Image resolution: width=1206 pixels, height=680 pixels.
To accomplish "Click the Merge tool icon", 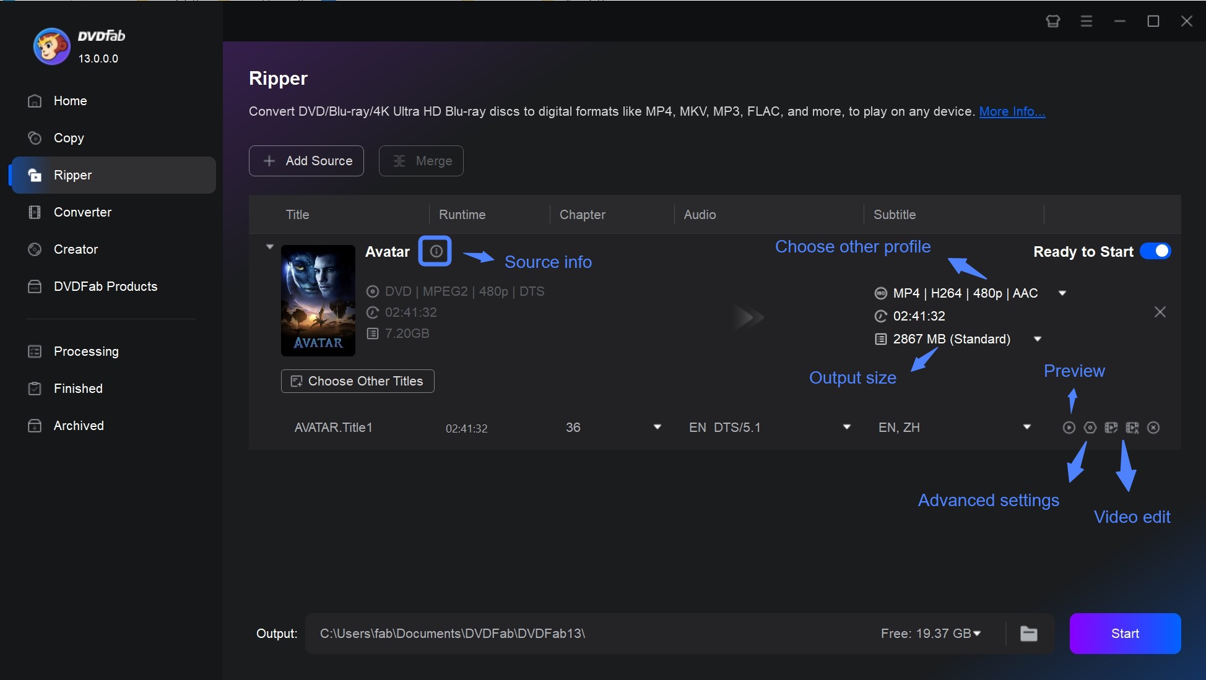I will tap(400, 160).
